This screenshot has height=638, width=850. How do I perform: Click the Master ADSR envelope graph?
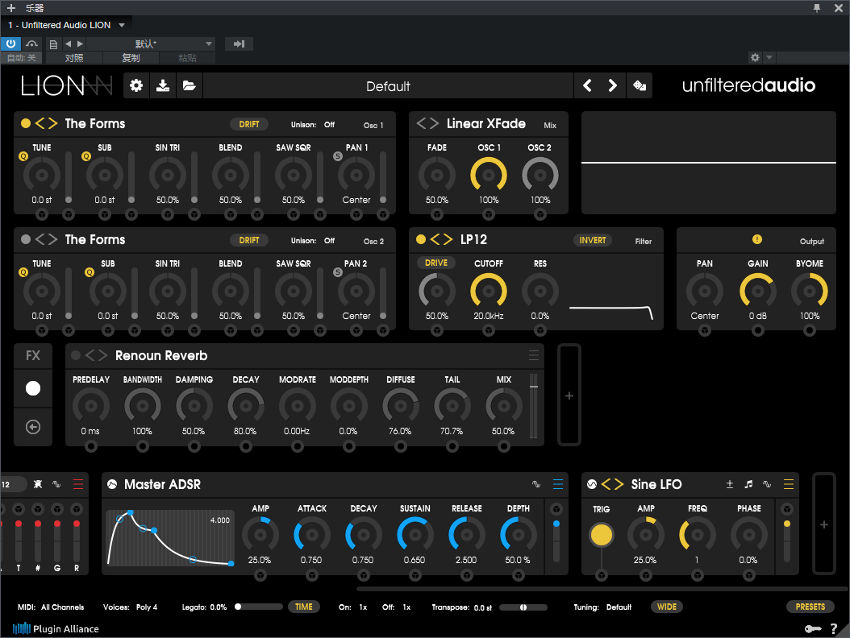tap(170, 538)
